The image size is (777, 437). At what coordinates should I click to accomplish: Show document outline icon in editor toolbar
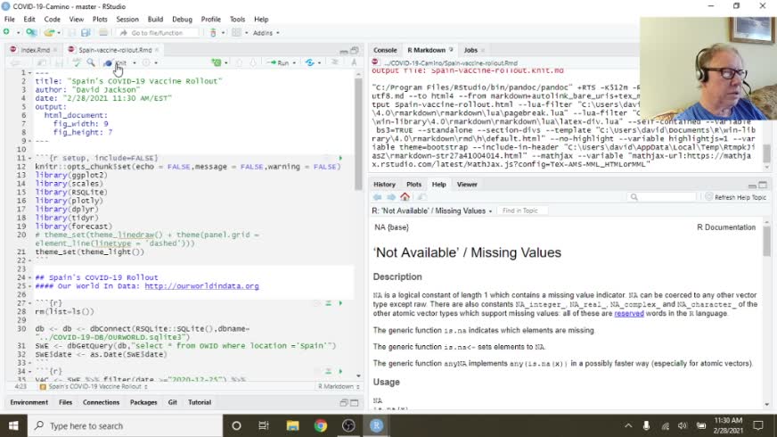click(335, 62)
